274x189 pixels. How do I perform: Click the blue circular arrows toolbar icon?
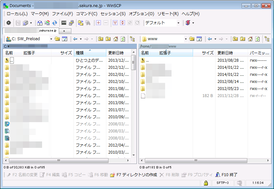pyautogui.click(x=55, y=23)
